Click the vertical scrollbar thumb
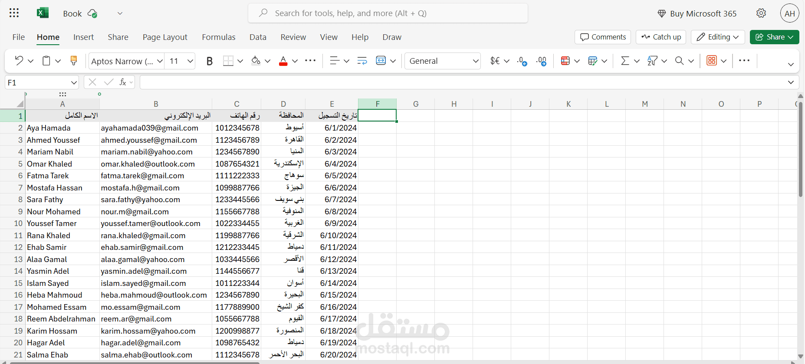Screen dimensions: 805x364 pyautogui.click(x=801, y=150)
